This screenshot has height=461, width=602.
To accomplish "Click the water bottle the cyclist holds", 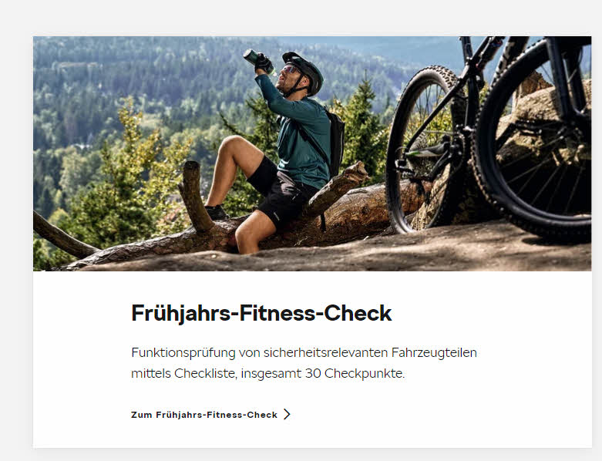I will click(x=258, y=62).
